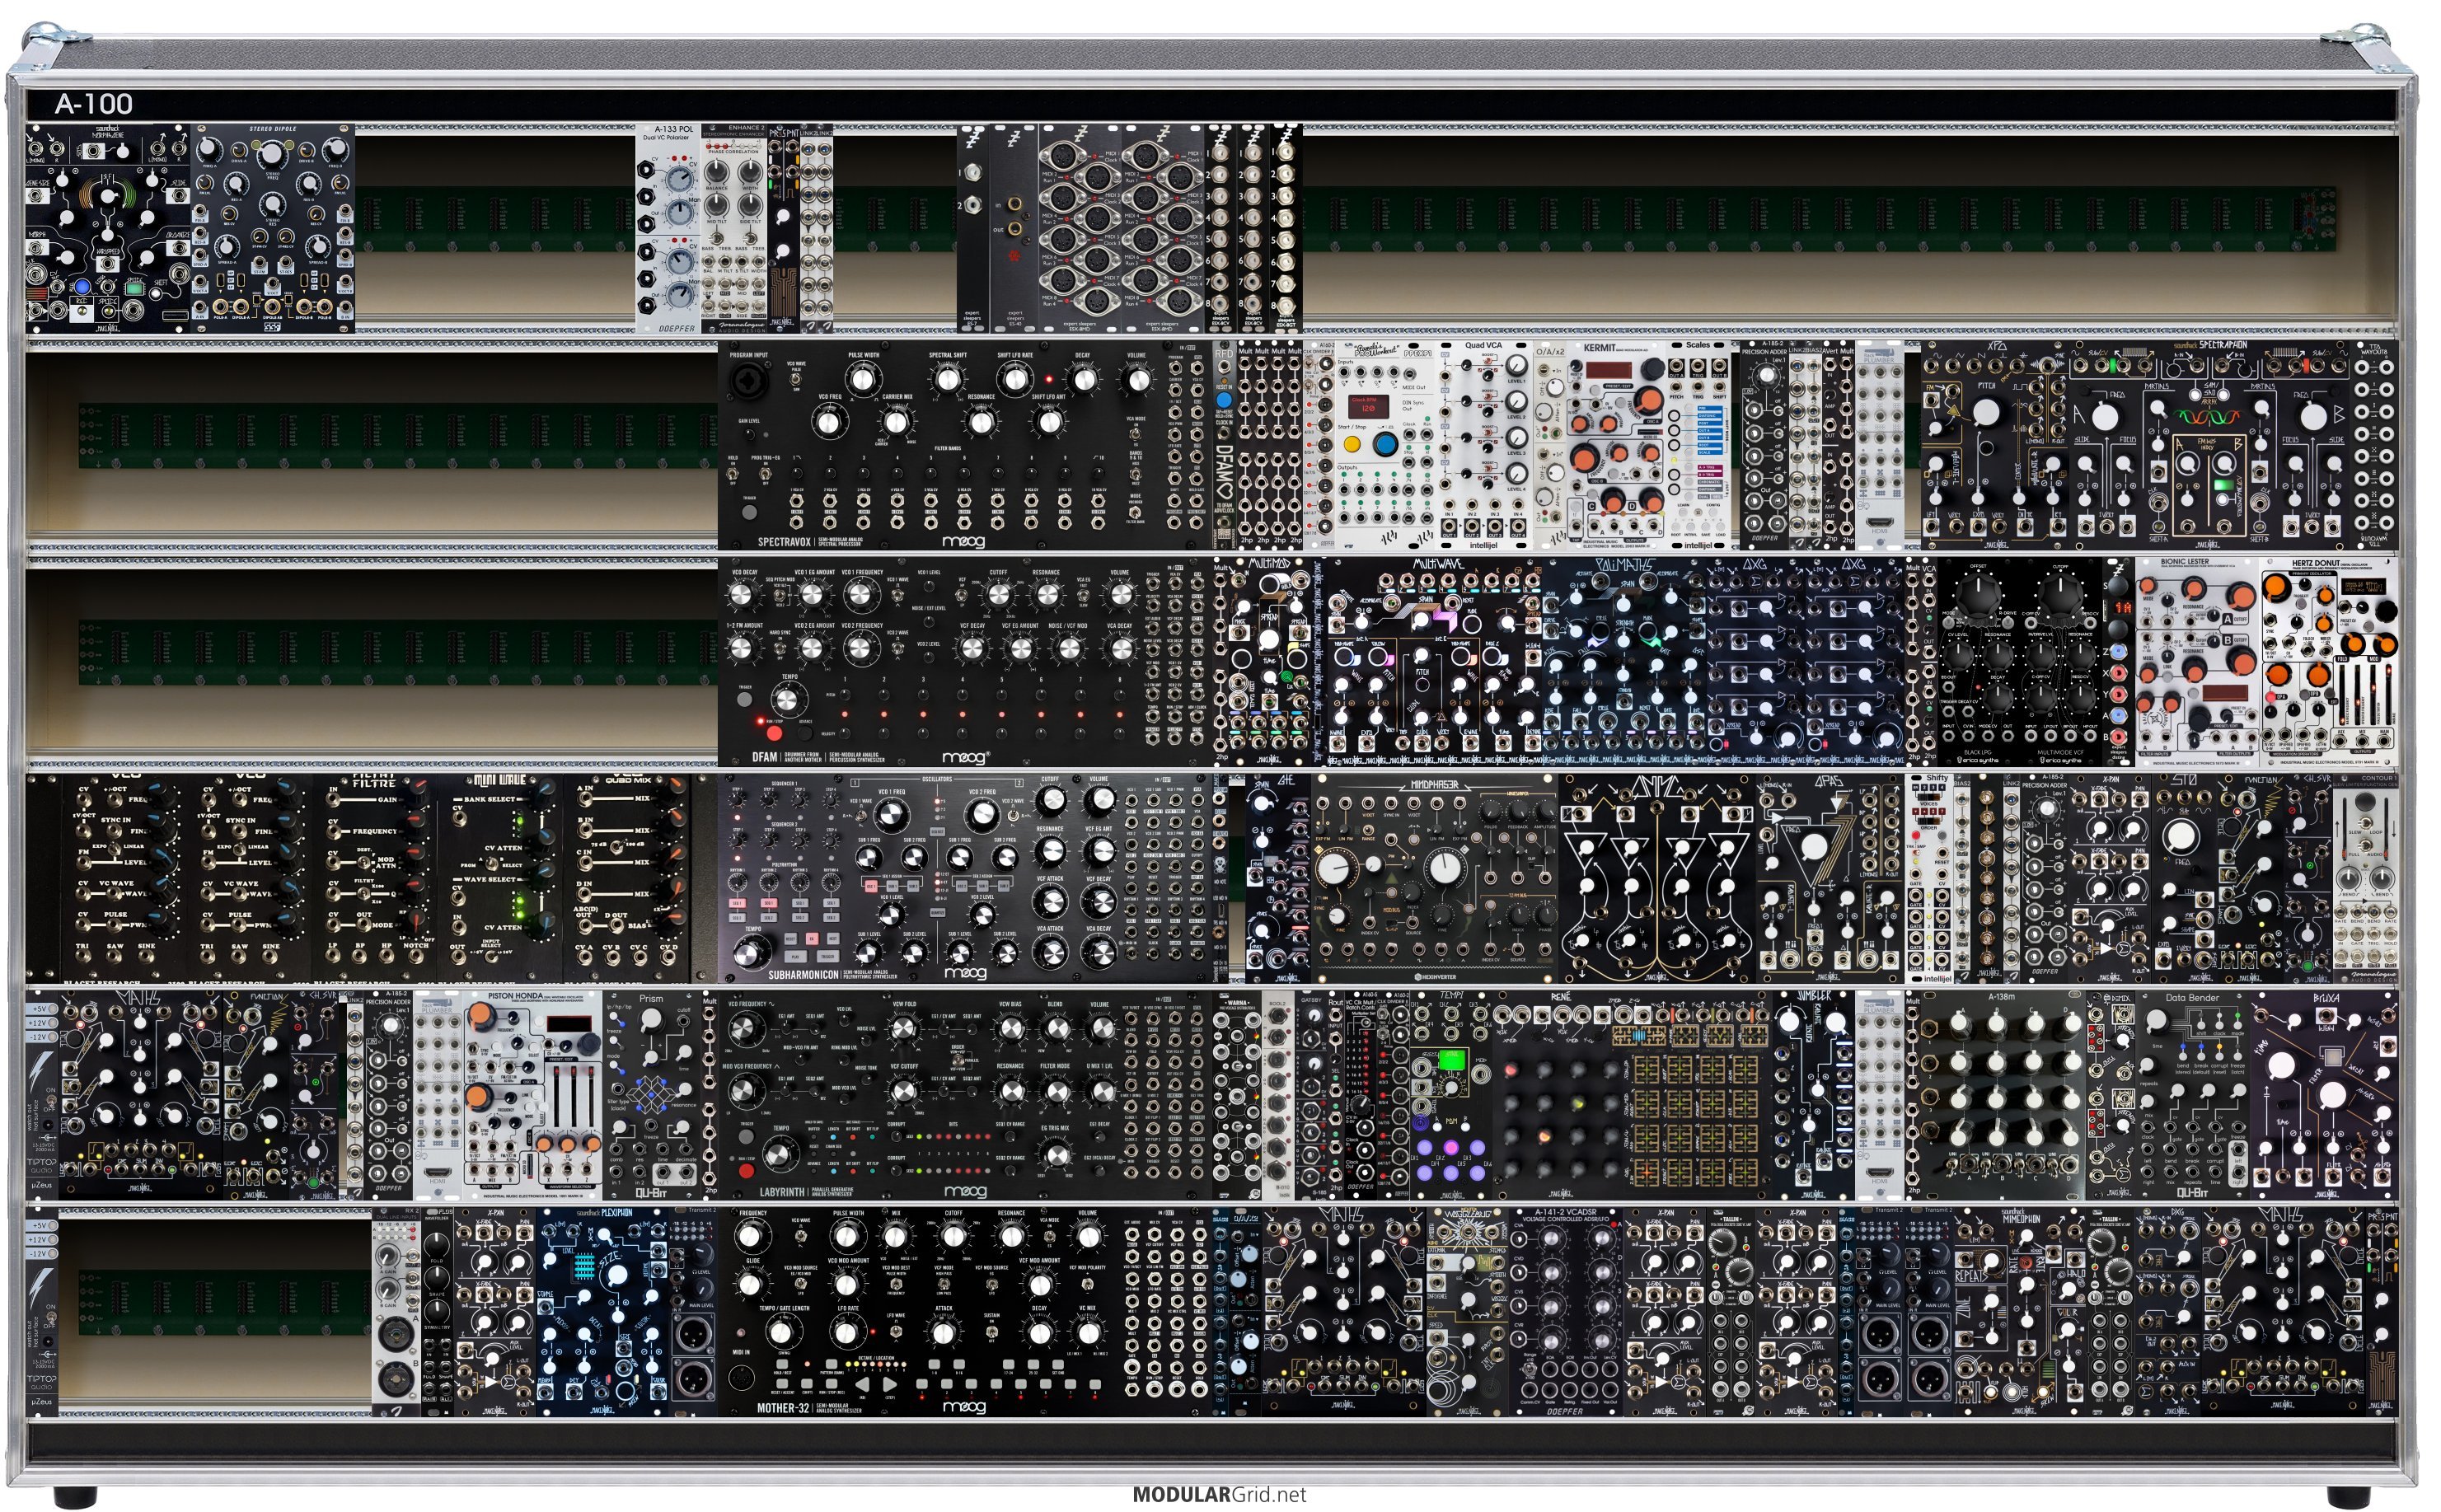Select the Qu-Bit Prism module
Viewport: 2441px width, 1512px height.
tap(652, 1095)
